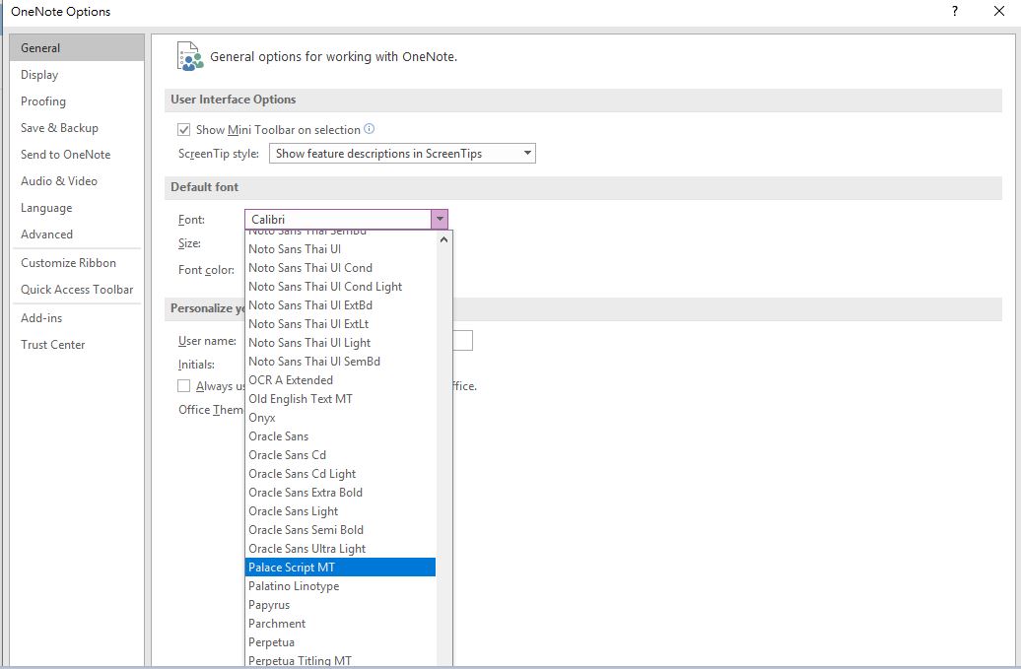Select the General options category
The image size is (1021, 669).
tap(77, 48)
